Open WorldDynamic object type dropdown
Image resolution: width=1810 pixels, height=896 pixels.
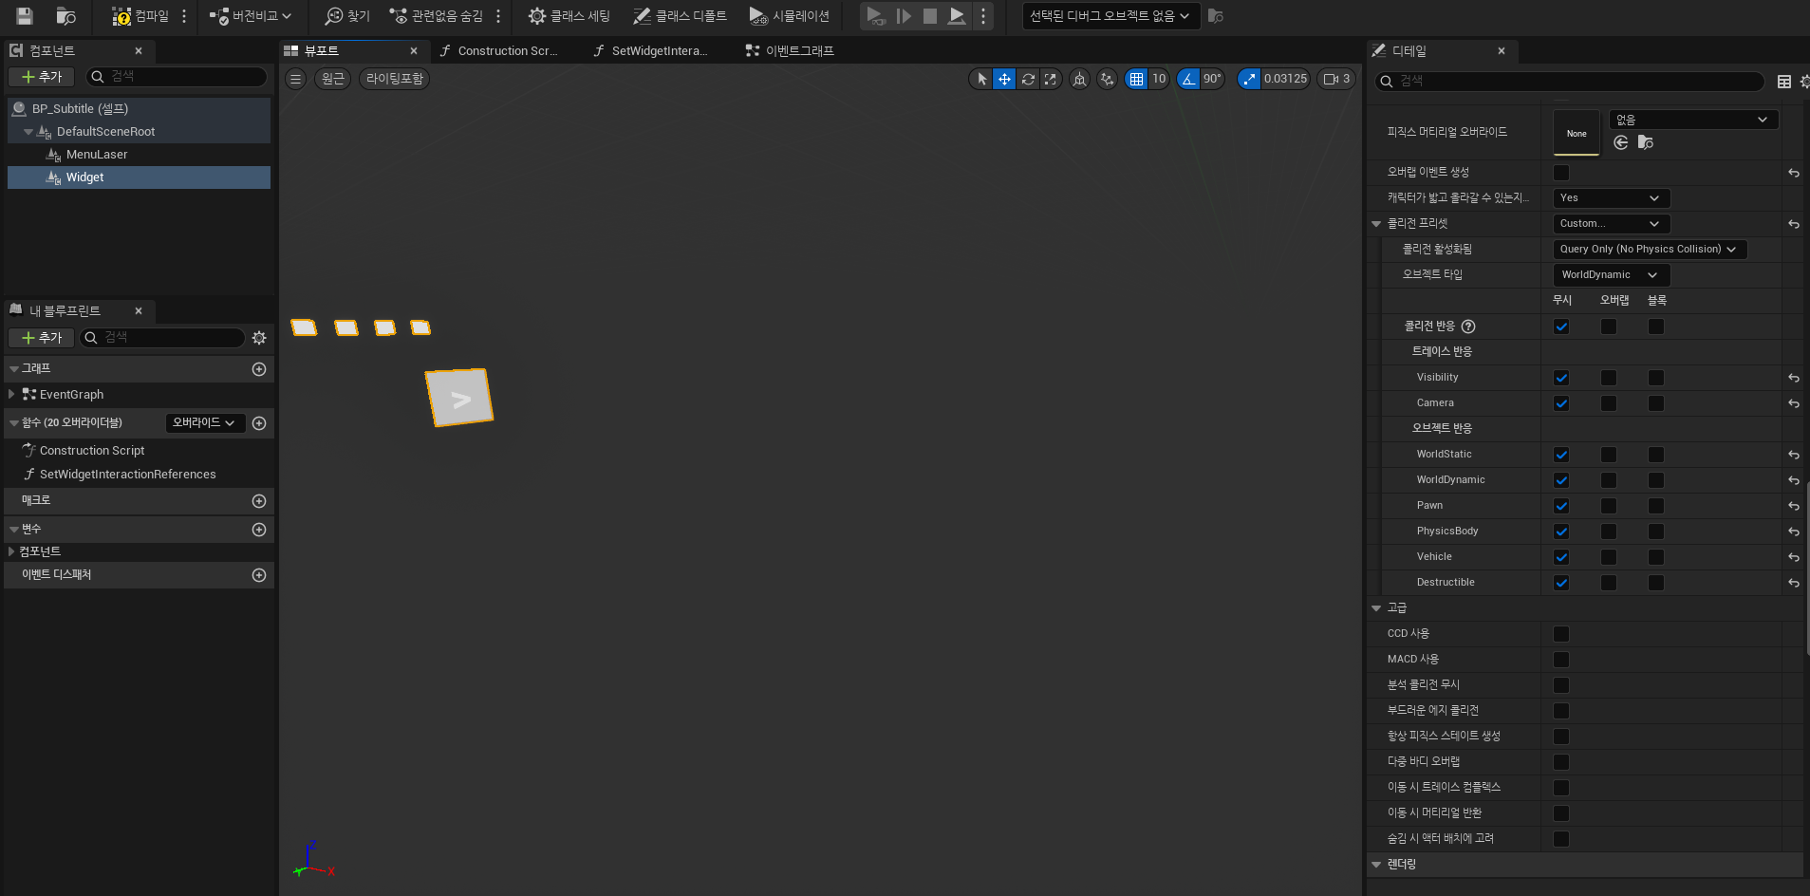point(1611,275)
